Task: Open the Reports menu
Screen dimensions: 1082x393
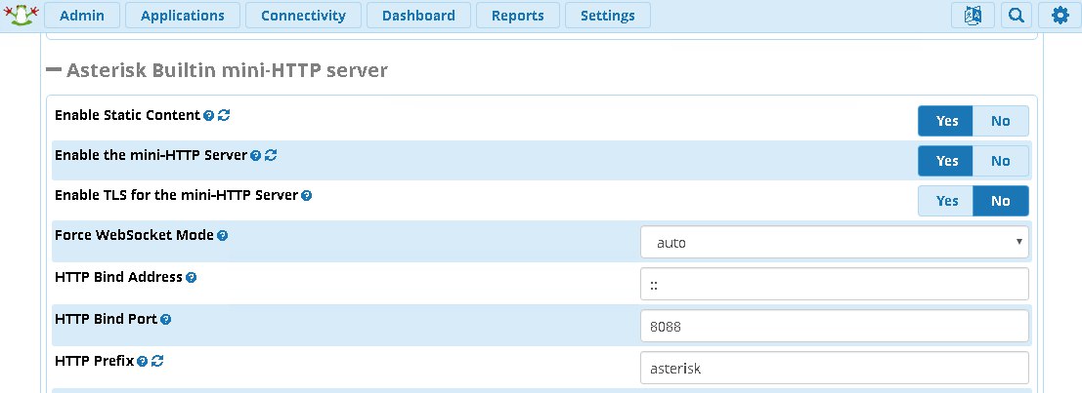Action: pos(518,16)
